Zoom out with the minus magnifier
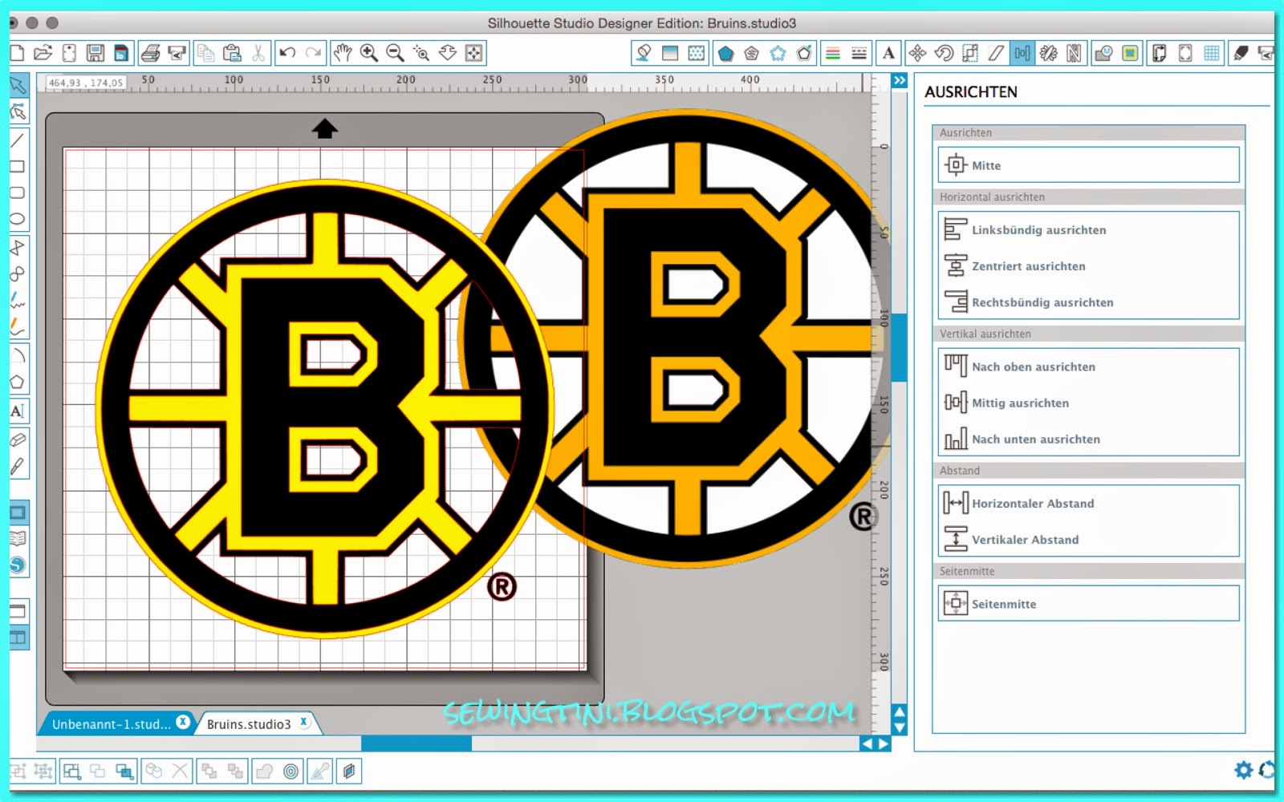1284x802 pixels. pos(396,54)
